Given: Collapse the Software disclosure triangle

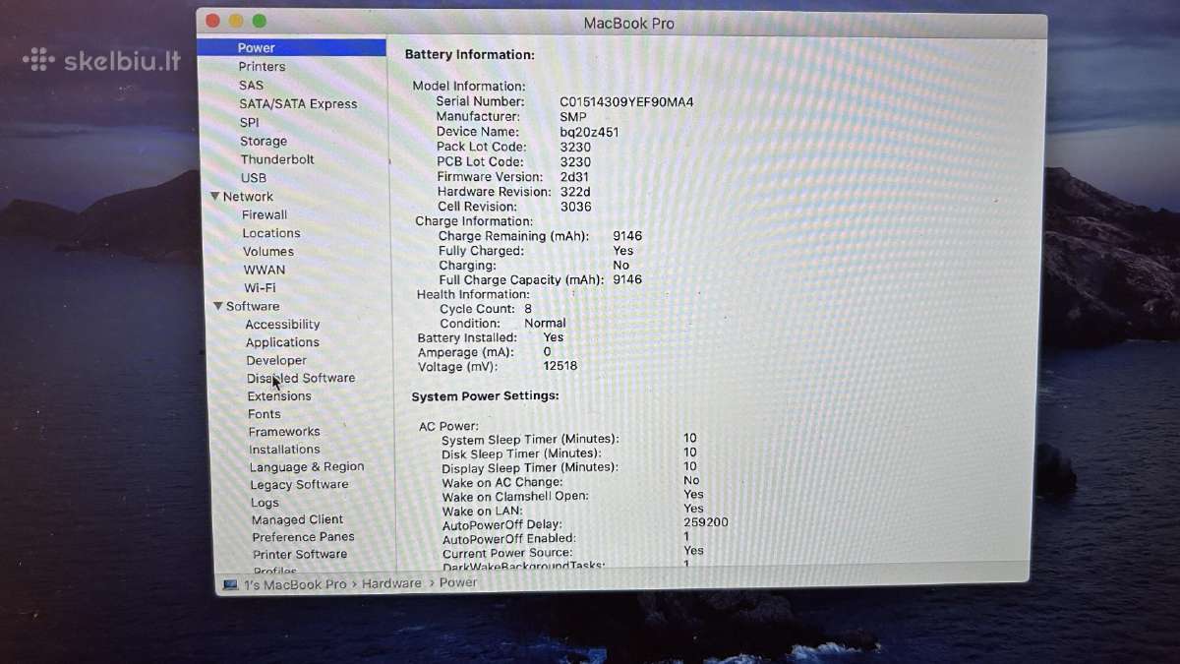Looking at the screenshot, I should pos(218,306).
